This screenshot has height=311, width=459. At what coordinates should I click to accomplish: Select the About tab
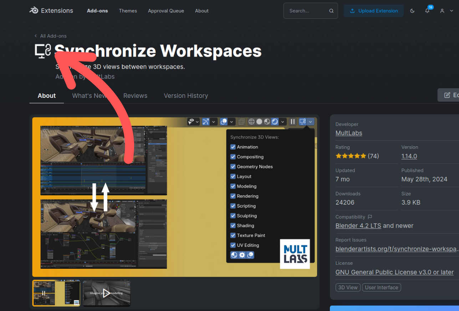point(47,96)
